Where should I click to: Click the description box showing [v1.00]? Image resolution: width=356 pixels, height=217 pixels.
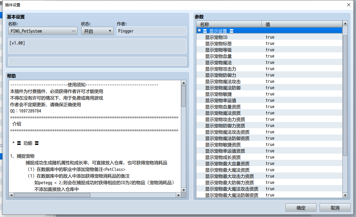point(97,46)
